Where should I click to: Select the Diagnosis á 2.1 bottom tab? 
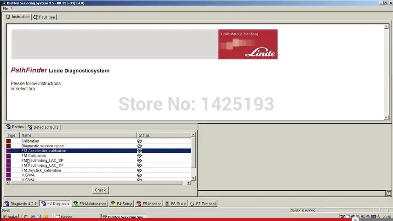[x=21, y=204]
